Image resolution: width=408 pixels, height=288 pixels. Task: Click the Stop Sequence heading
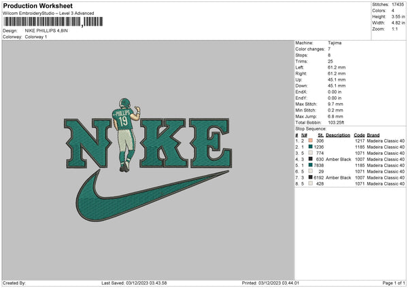pos(311,129)
